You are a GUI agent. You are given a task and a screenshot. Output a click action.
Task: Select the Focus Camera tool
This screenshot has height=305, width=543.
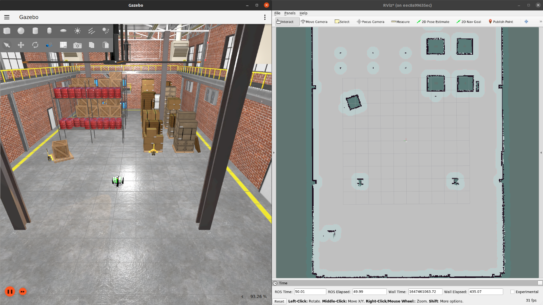coord(370,22)
